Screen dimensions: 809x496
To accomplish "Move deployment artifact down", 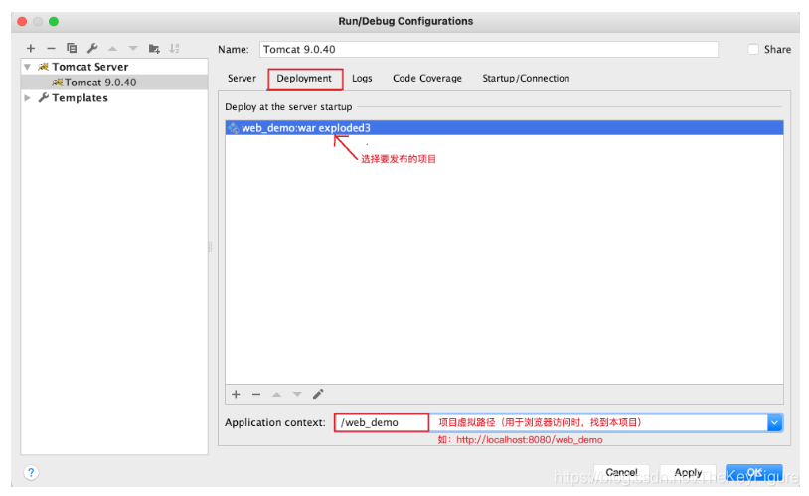I will coord(297,394).
